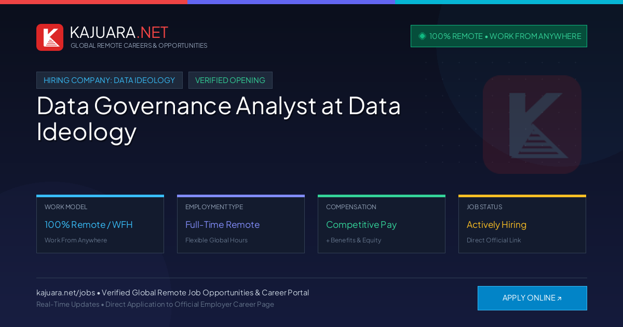This screenshot has width=623, height=327.
Task: Open the Work Model card
Action: click(100, 224)
